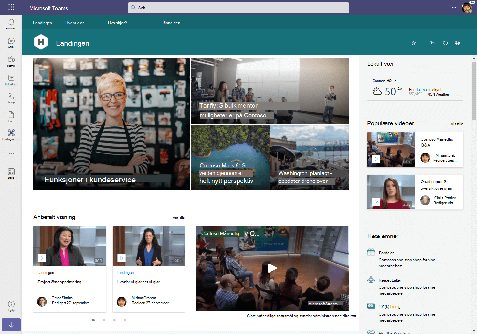Open Fordeler hot topic link
The image size is (477, 334).
coord(386,253)
